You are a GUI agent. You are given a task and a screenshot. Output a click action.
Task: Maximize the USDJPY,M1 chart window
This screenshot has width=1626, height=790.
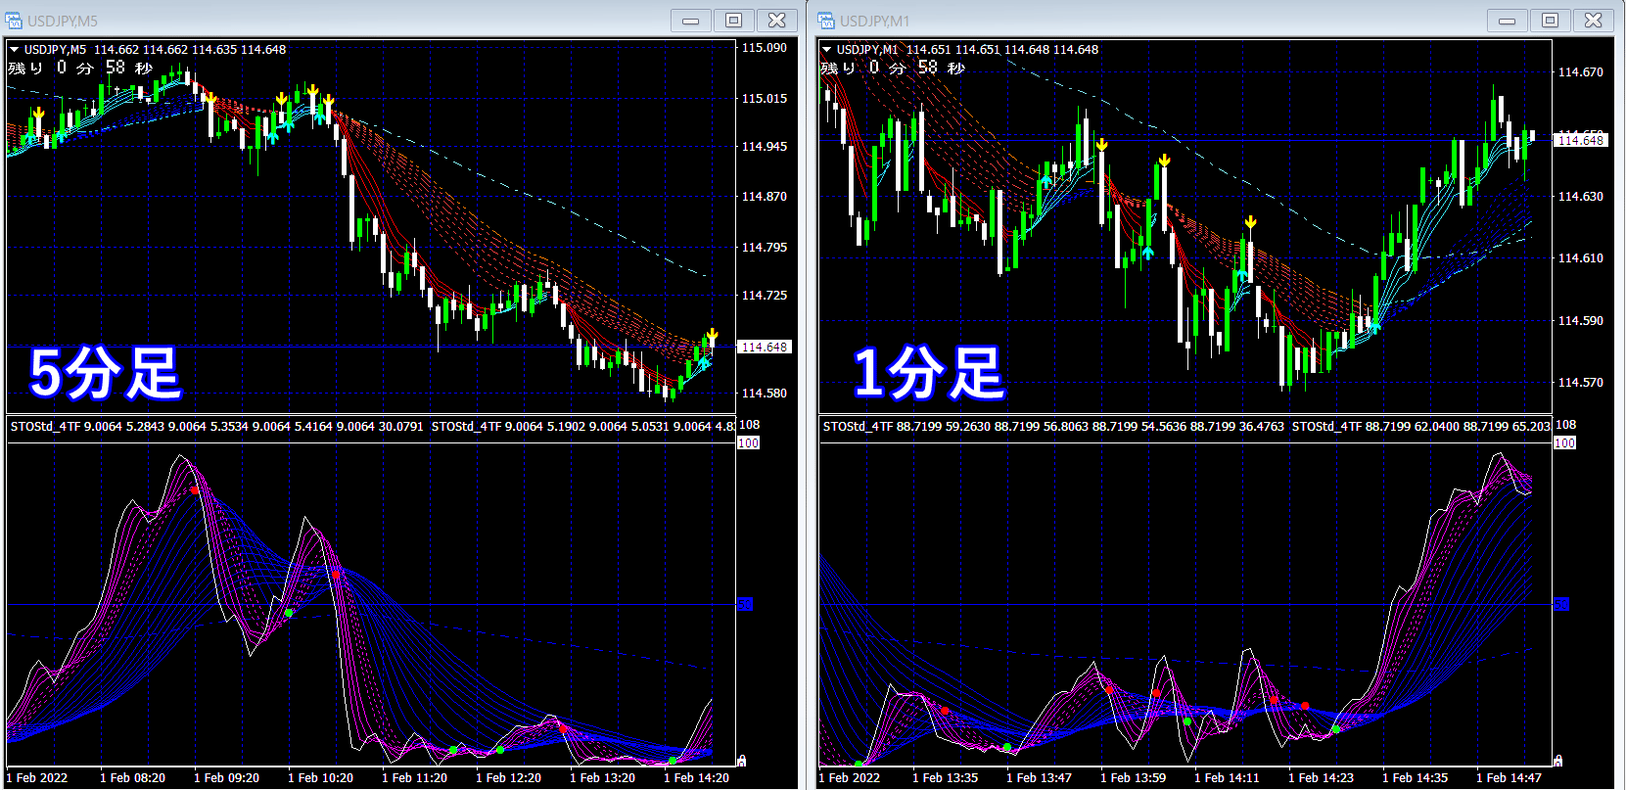[1551, 20]
